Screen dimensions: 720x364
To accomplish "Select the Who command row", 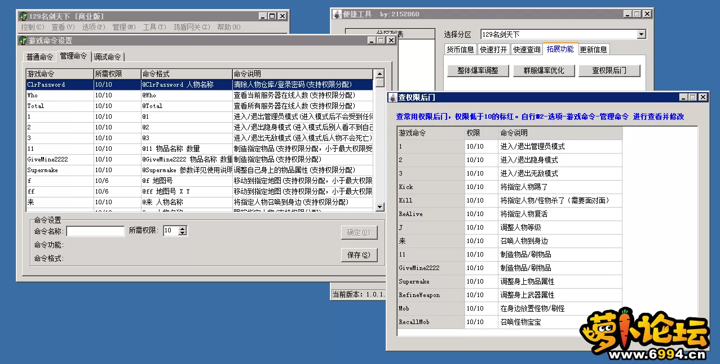I will pos(200,95).
